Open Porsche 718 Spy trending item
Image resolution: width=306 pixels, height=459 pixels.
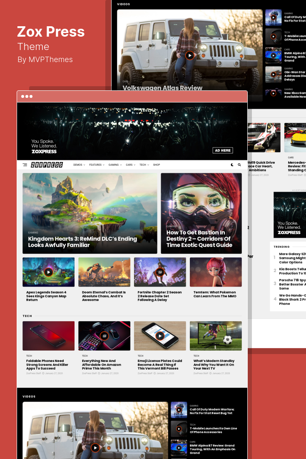(292, 284)
